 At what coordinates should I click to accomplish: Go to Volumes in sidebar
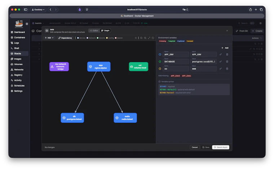[x=17, y=64]
